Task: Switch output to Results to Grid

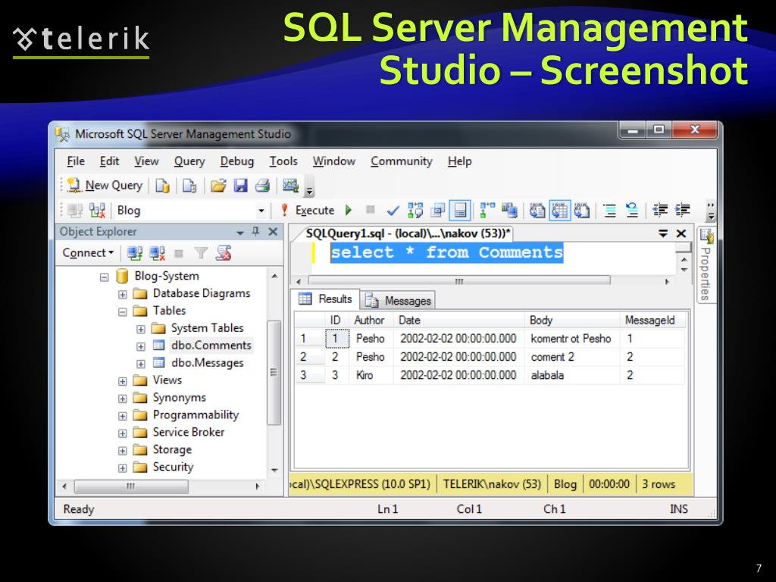Action: (x=560, y=211)
